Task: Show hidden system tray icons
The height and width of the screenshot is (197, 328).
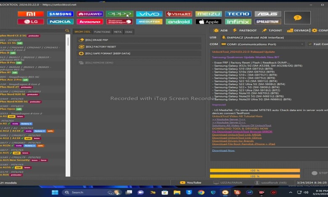Action: 291,192
